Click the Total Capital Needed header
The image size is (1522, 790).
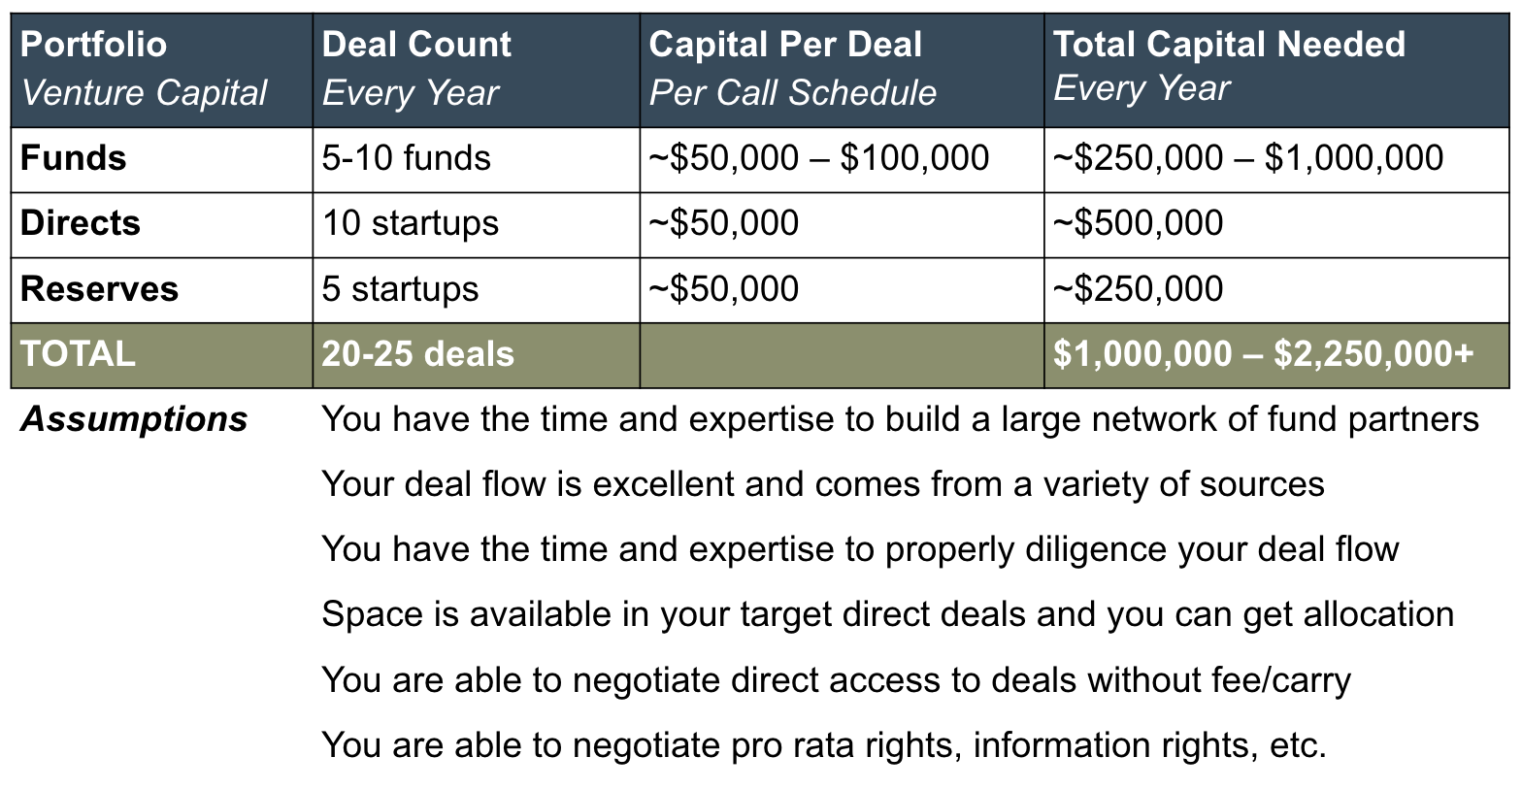click(x=1276, y=70)
